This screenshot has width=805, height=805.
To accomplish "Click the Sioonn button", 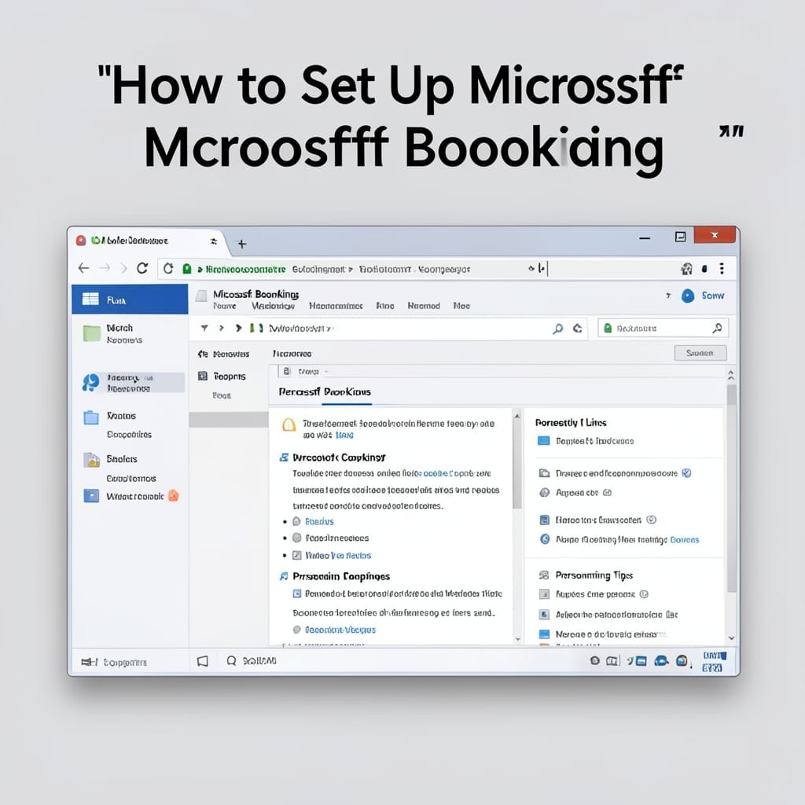I will 700,353.
